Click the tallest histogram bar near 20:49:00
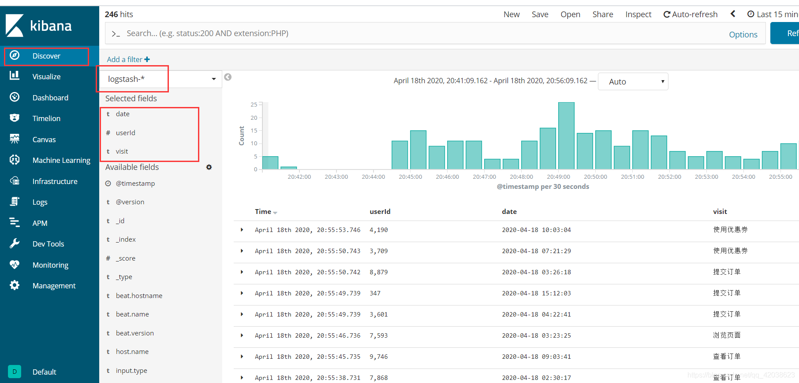Image resolution: width=799 pixels, height=383 pixels. [x=566, y=136]
